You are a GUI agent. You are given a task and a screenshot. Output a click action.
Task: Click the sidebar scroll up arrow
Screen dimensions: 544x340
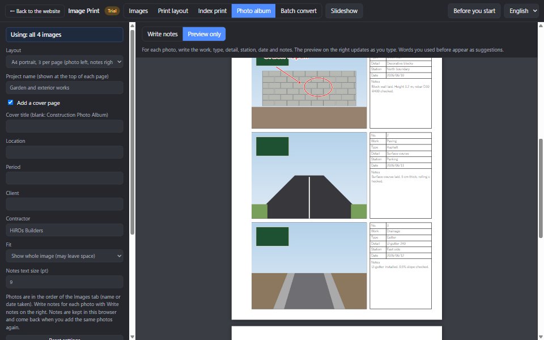pos(132,25)
